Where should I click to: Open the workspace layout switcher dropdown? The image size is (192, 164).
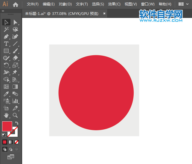click(183, 4)
